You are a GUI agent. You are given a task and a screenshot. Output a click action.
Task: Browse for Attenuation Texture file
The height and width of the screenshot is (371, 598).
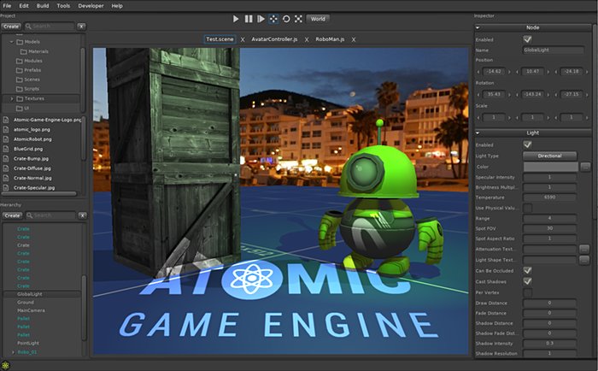tap(583, 249)
